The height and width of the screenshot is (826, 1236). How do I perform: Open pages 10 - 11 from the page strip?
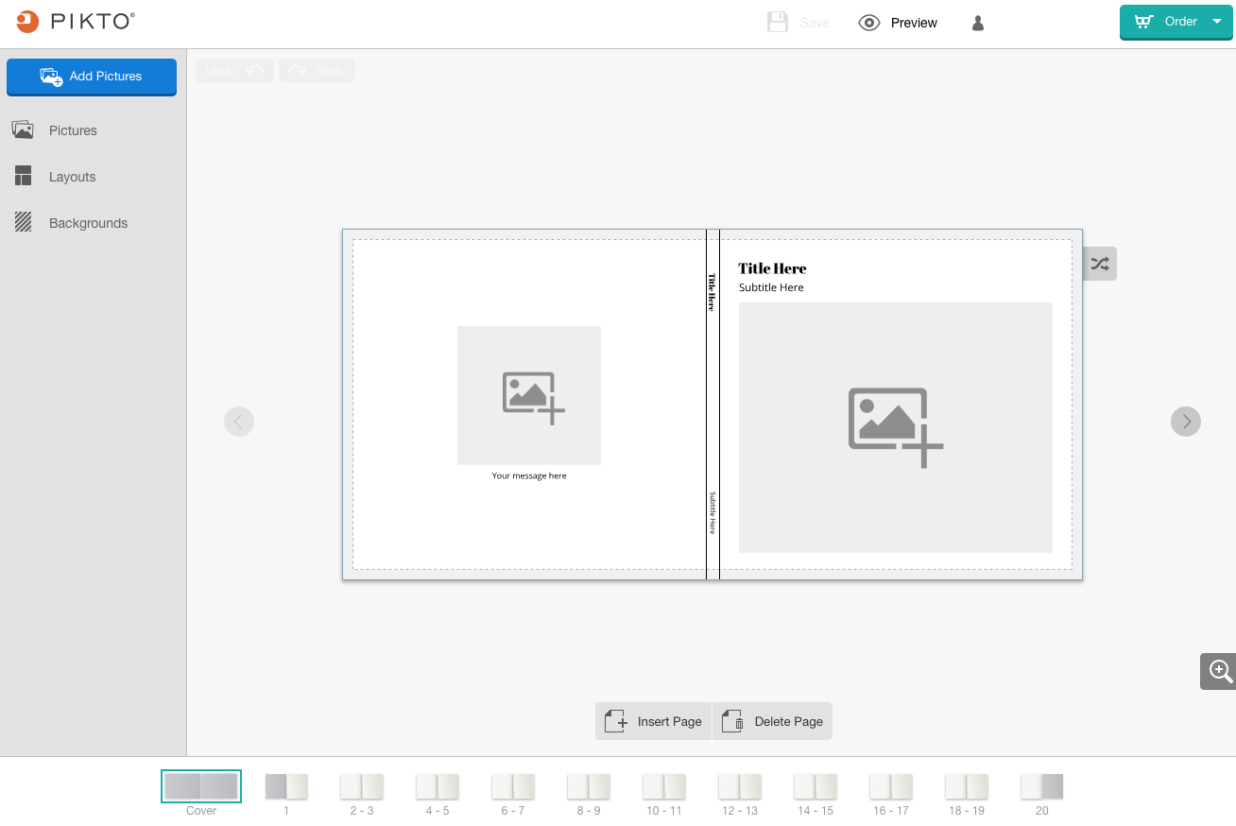(x=663, y=785)
